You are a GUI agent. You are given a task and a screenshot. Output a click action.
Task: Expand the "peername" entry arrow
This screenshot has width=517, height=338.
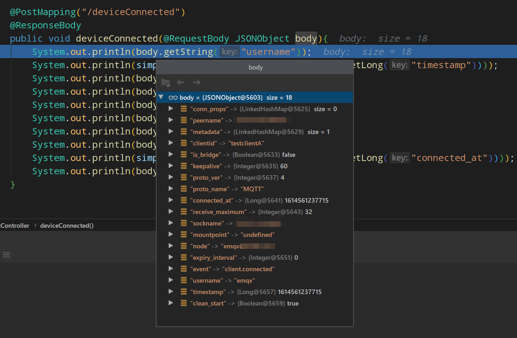pos(171,120)
